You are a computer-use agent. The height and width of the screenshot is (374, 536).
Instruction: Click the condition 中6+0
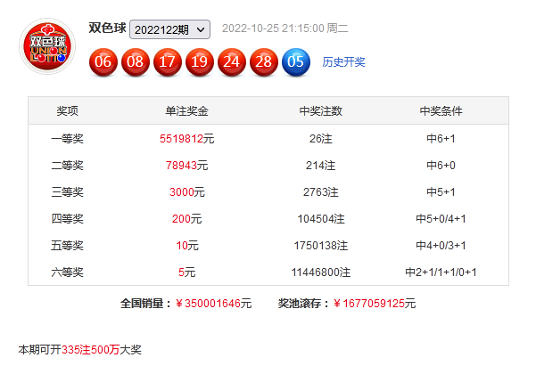click(441, 166)
